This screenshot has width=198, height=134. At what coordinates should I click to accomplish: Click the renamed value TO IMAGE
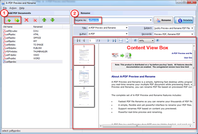click(x=38, y=45)
